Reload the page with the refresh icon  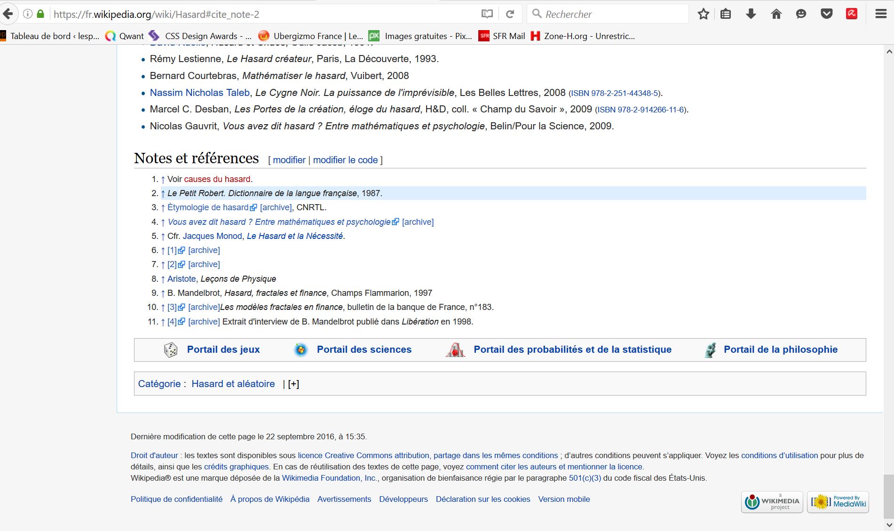(510, 14)
